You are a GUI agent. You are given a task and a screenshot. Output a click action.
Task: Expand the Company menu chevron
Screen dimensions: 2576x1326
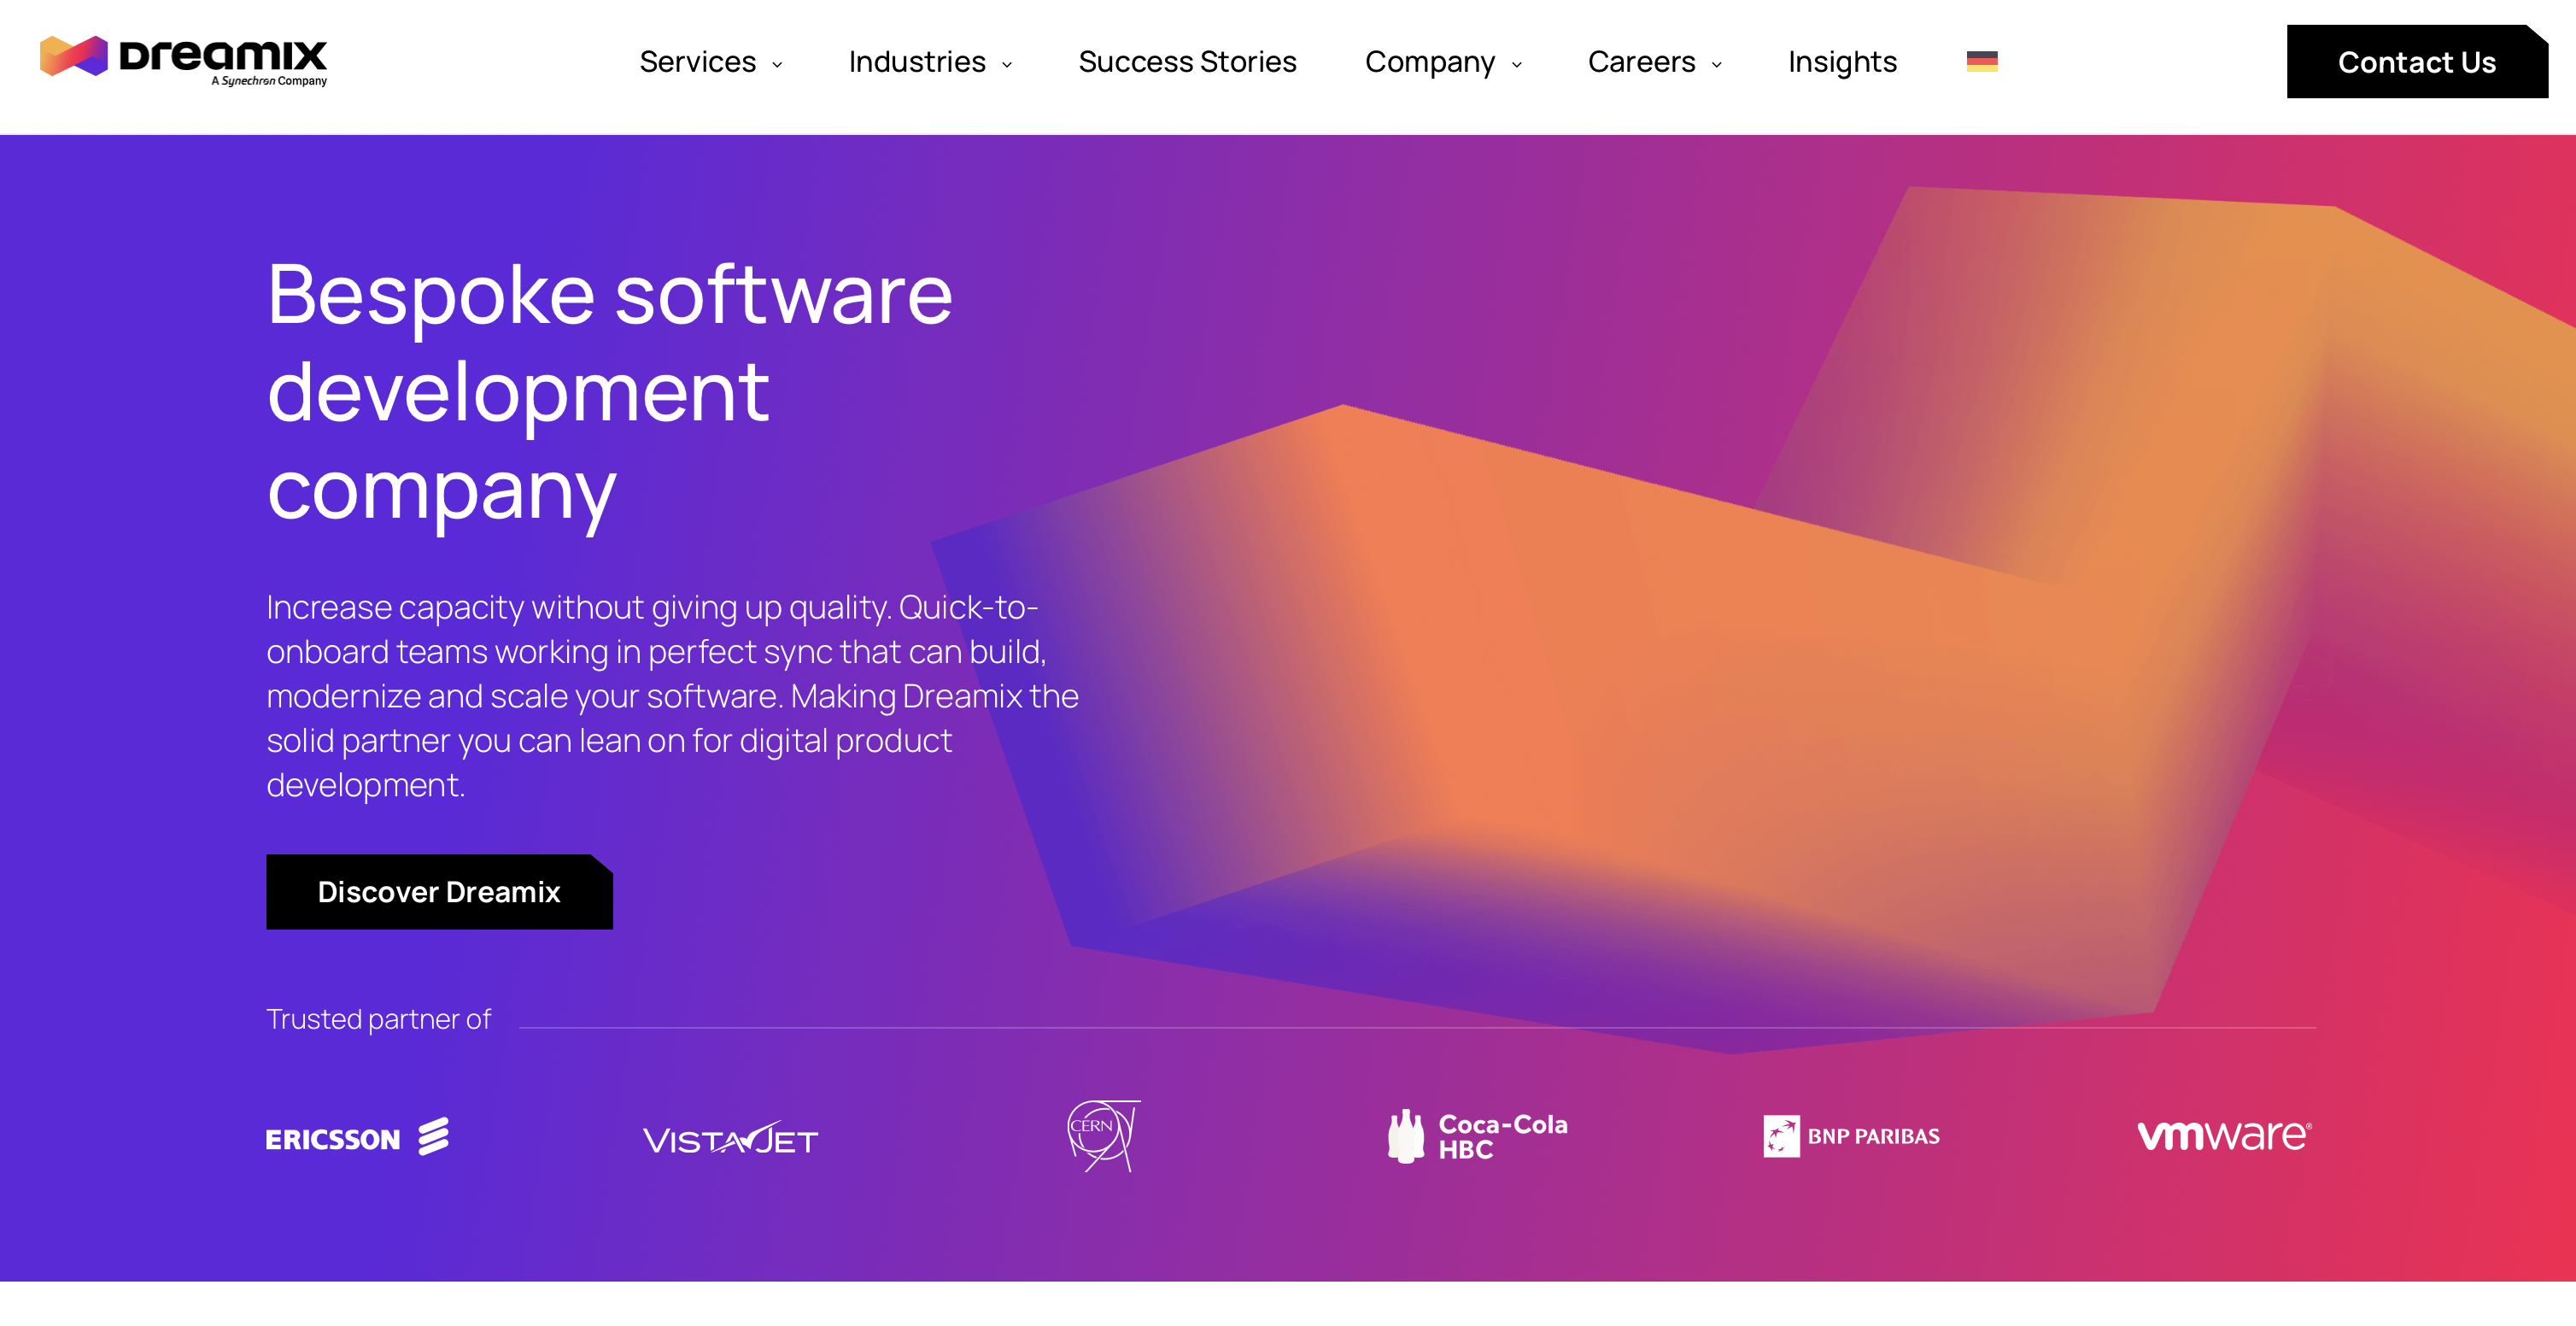point(1517,64)
